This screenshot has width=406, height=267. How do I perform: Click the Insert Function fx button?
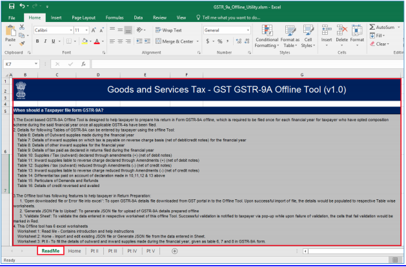[83, 64]
